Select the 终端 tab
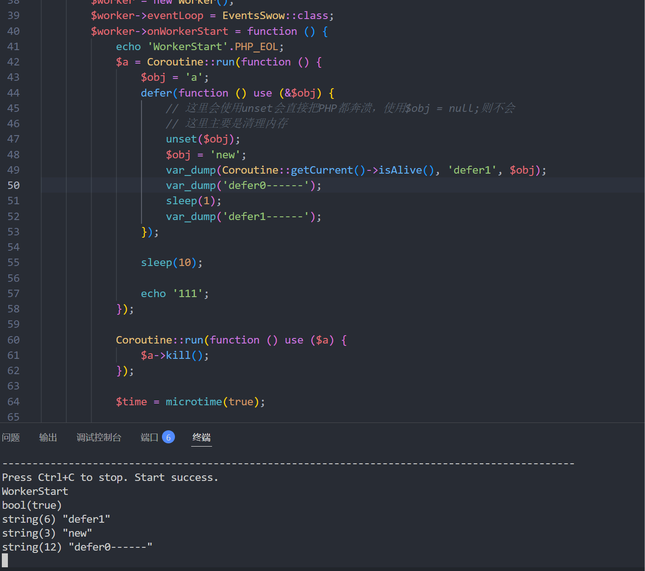645x571 pixels. pos(201,437)
